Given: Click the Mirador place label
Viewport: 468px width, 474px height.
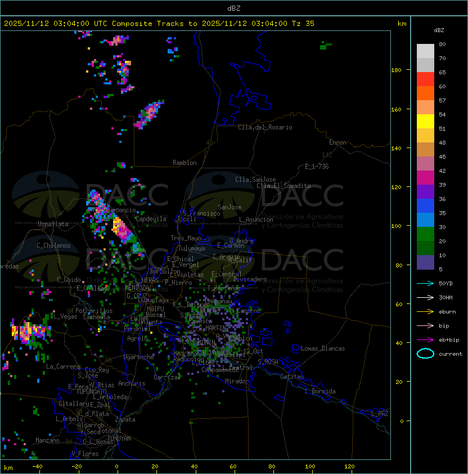Looking at the screenshot, I should click(x=237, y=381).
